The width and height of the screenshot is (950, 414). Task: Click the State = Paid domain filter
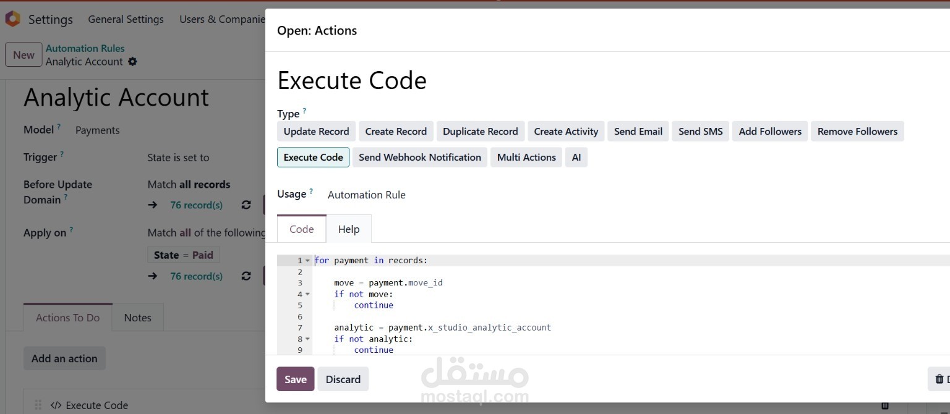183,255
